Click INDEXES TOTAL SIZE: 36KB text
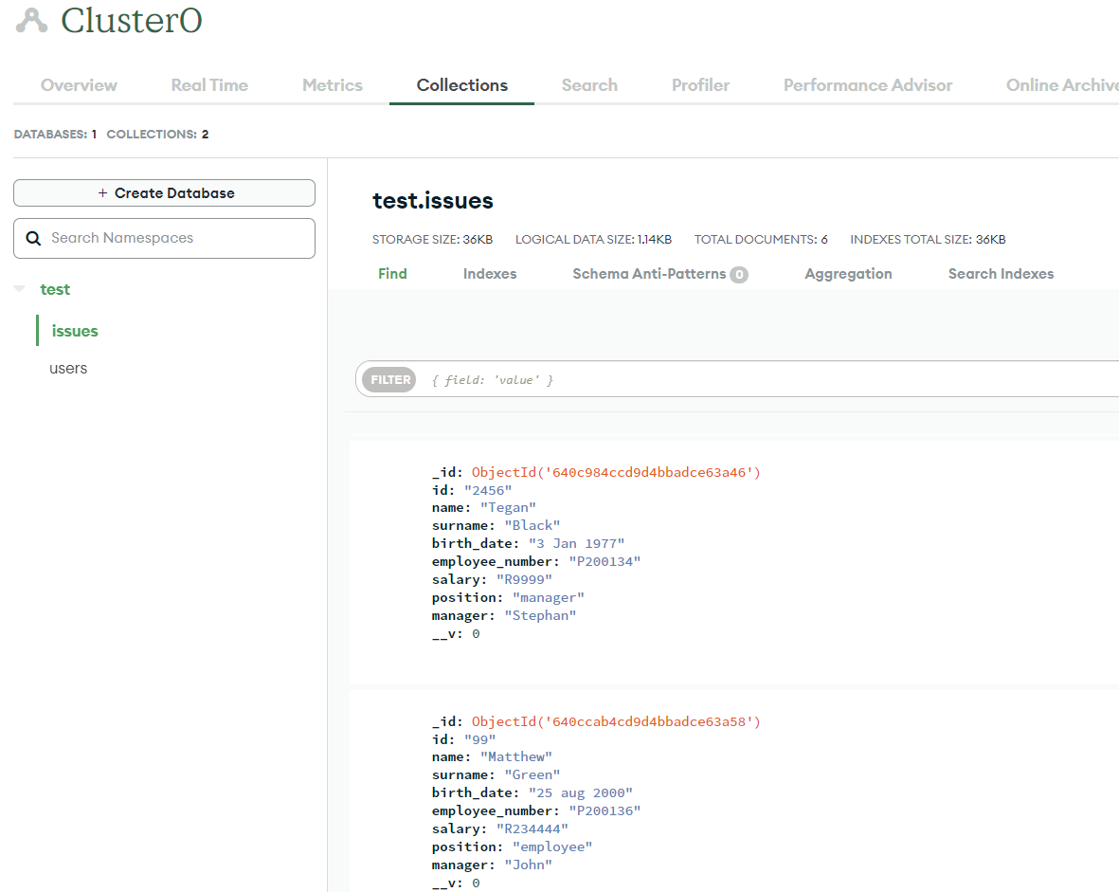The width and height of the screenshot is (1119, 892). (928, 239)
